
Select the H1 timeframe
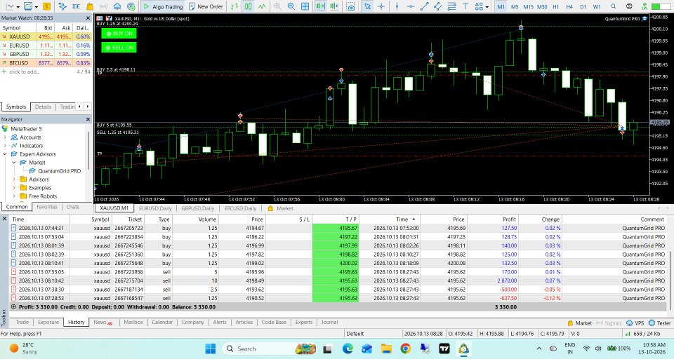pos(556,6)
